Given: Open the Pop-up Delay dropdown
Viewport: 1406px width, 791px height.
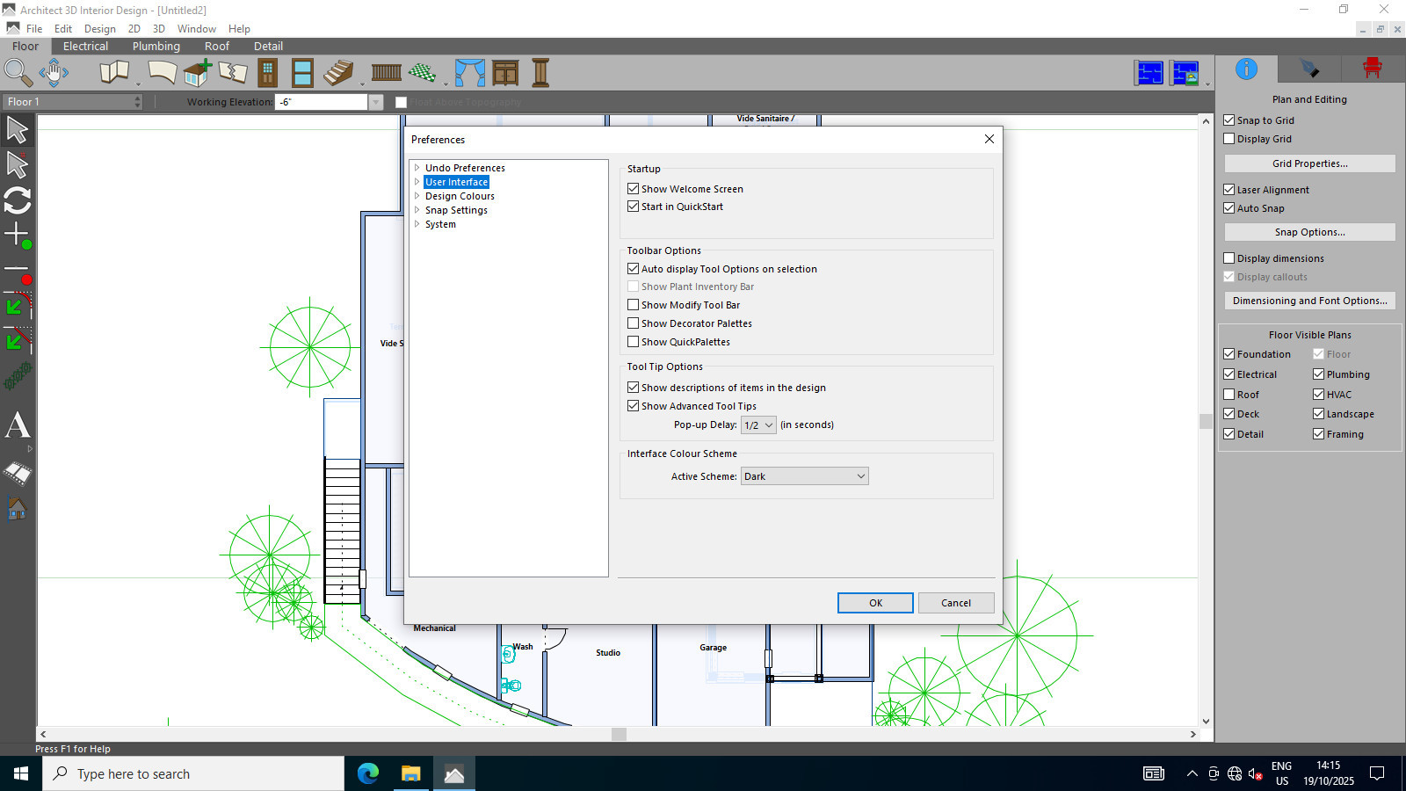Looking at the screenshot, I should pos(758,425).
